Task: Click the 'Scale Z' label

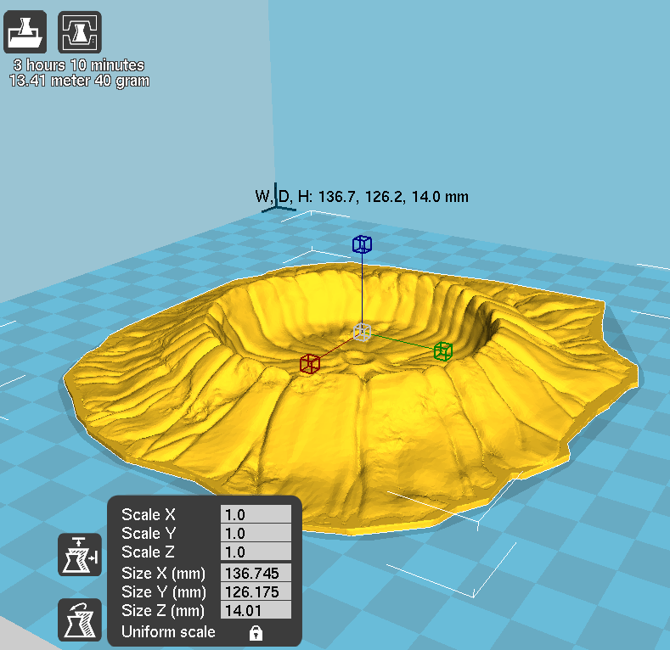Action: (x=148, y=552)
